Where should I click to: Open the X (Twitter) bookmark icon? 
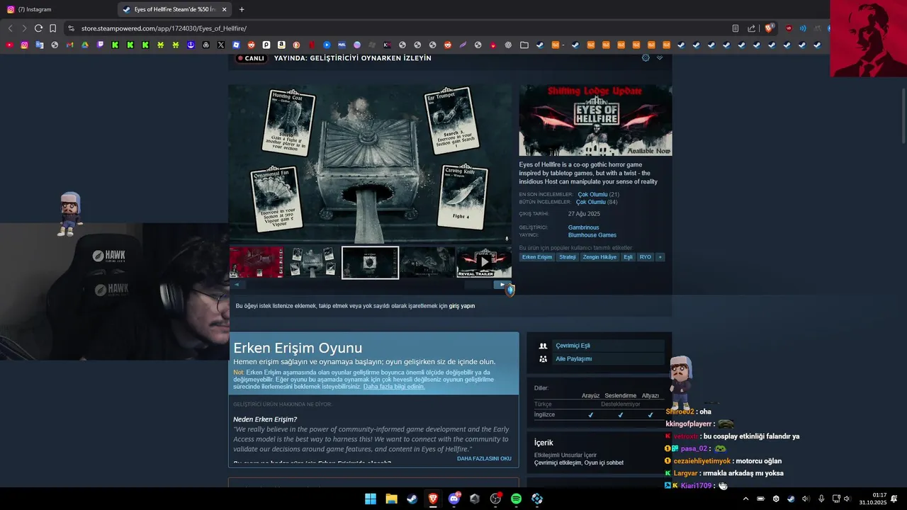point(221,45)
